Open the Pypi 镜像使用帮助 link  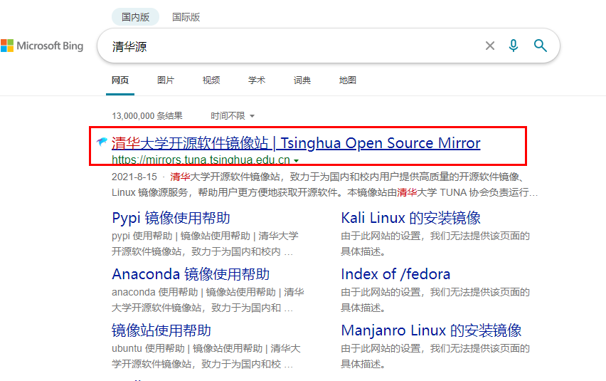[171, 218]
